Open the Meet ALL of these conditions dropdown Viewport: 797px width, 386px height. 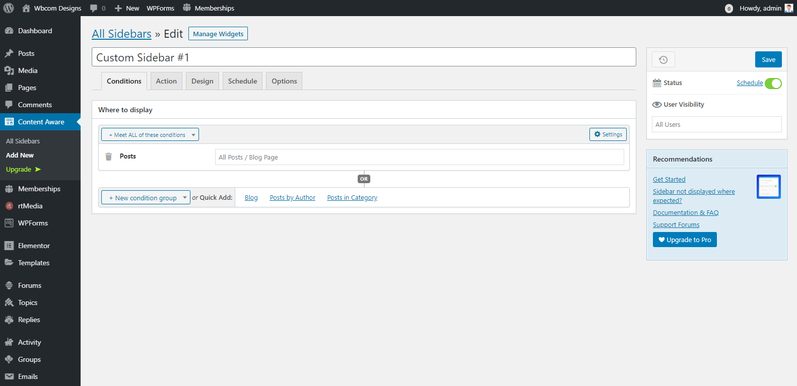click(x=150, y=134)
